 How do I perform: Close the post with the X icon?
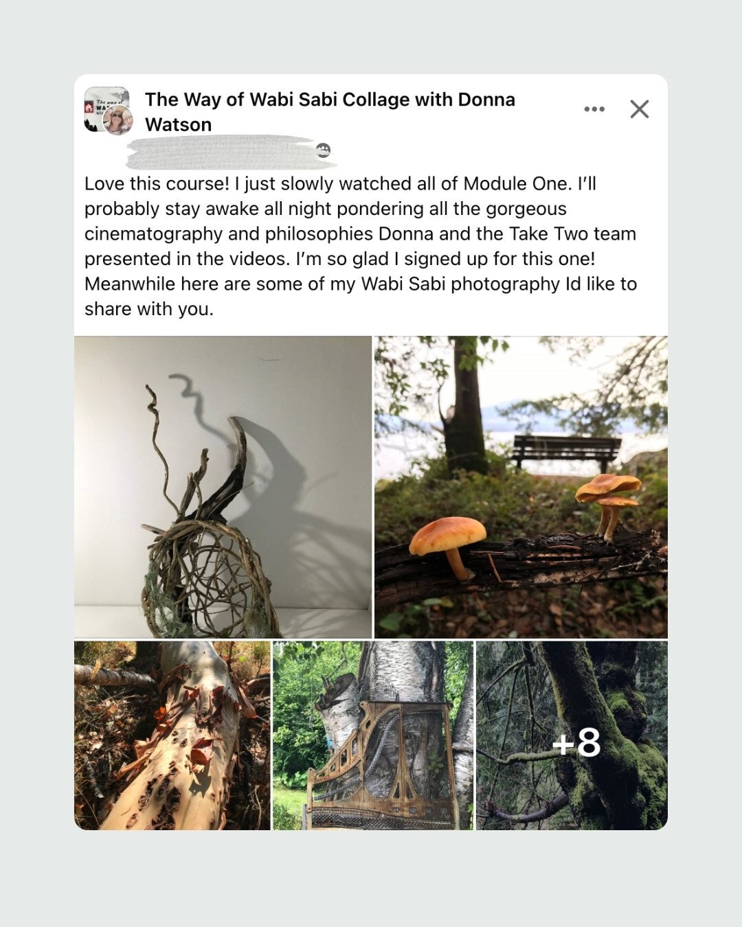[640, 109]
